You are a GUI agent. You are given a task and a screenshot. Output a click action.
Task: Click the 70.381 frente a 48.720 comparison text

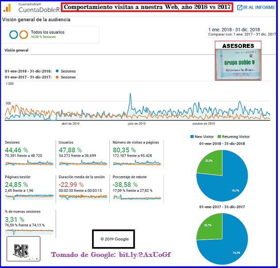pos(23,155)
